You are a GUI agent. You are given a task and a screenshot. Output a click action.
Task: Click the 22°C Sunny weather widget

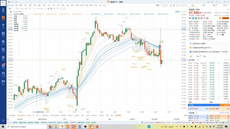pyautogui.click(x=167, y=126)
